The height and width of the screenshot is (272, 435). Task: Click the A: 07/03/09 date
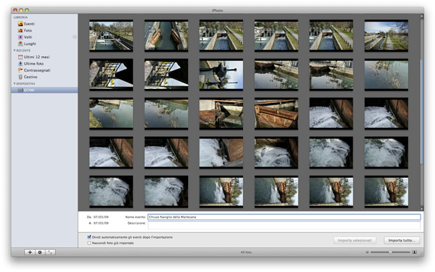[98, 223]
